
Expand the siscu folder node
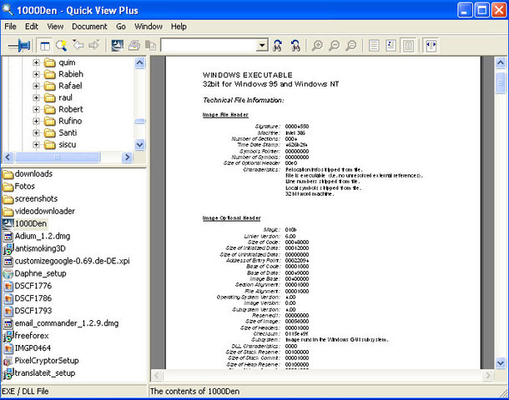36,144
